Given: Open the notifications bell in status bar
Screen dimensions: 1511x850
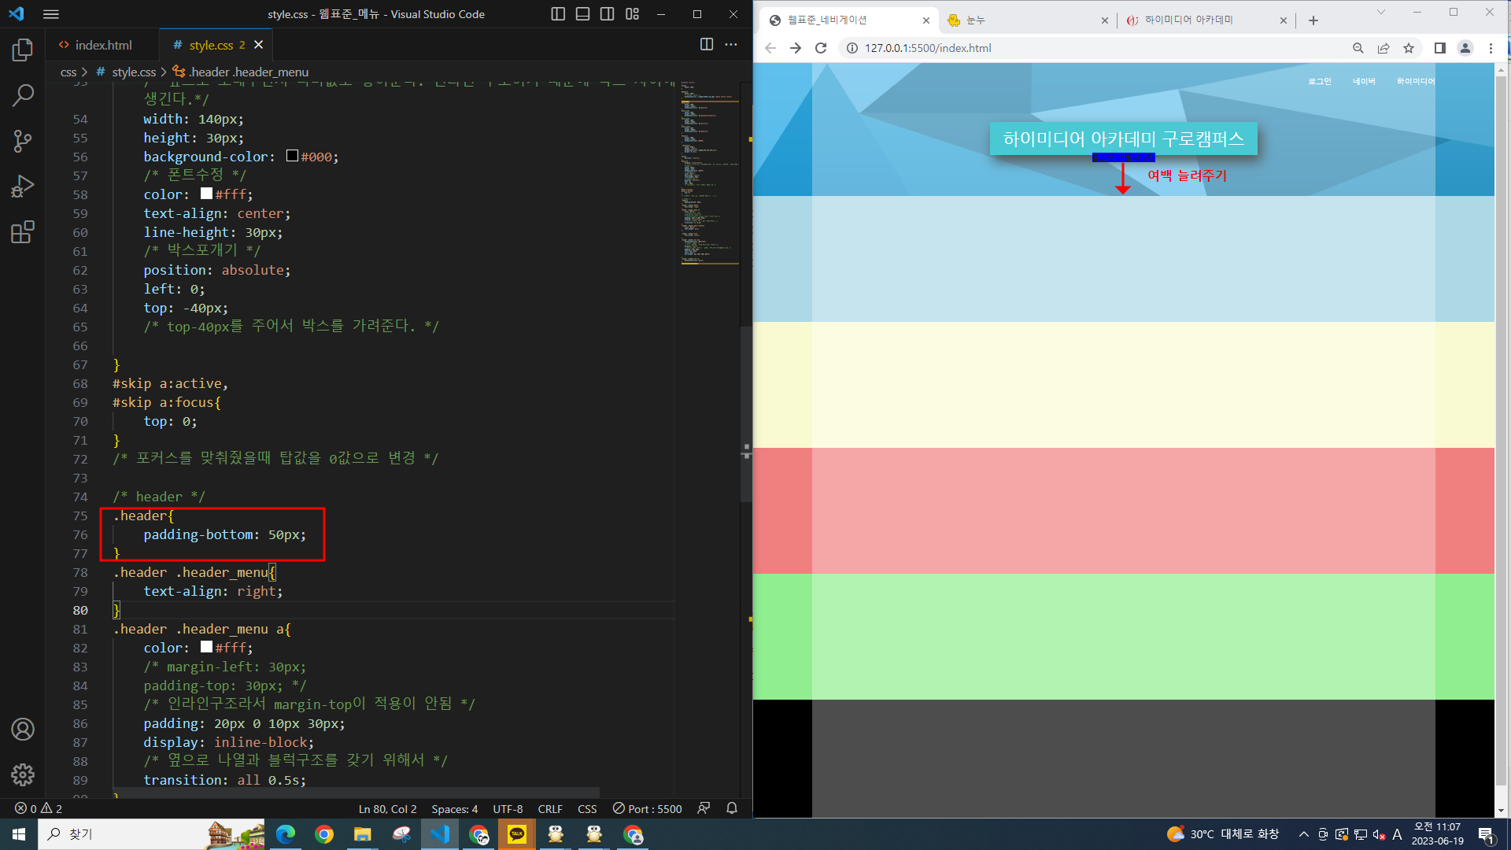Looking at the screenshot, I should 731,808.
